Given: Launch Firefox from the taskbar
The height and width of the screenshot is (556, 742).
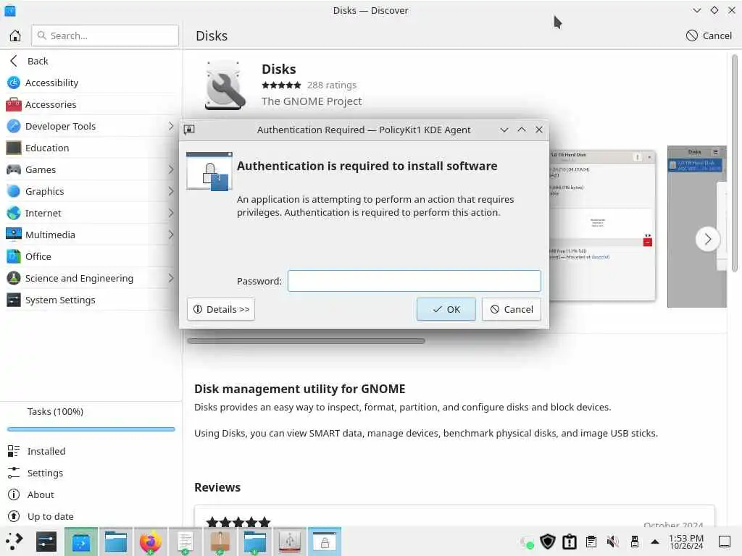Looking at the screenshot, I should (151, 542).
